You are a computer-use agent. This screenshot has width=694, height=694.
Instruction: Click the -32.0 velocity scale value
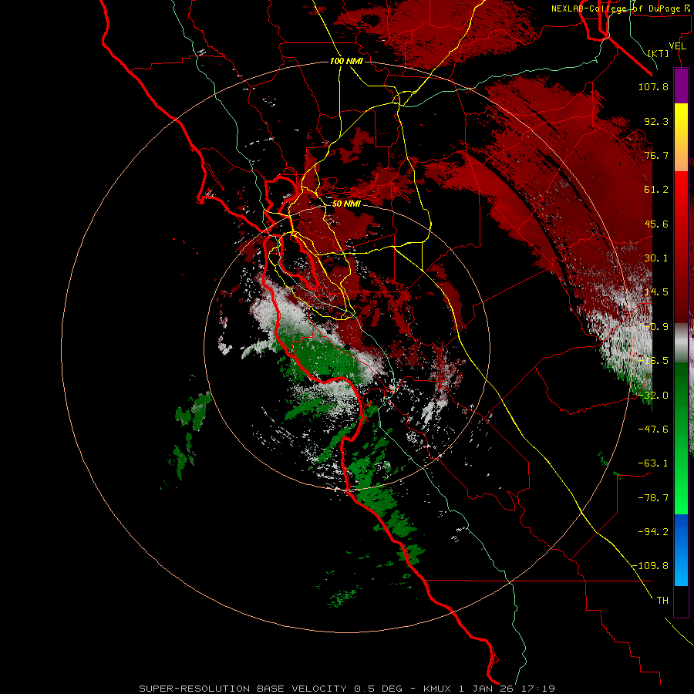click(x=653, y=396)
